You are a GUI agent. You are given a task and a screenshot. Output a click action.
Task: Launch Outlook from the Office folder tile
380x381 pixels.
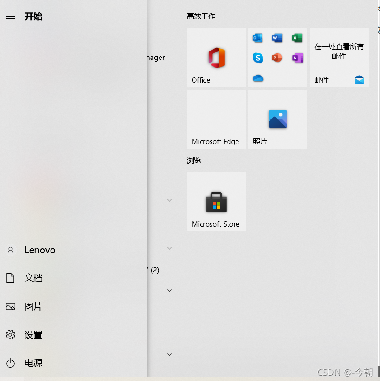click(x=258, y=38)
